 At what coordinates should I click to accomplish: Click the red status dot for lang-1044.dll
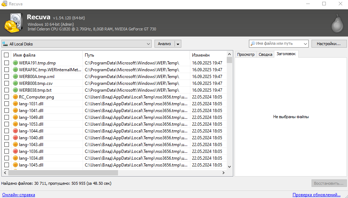tap(15, 131)
